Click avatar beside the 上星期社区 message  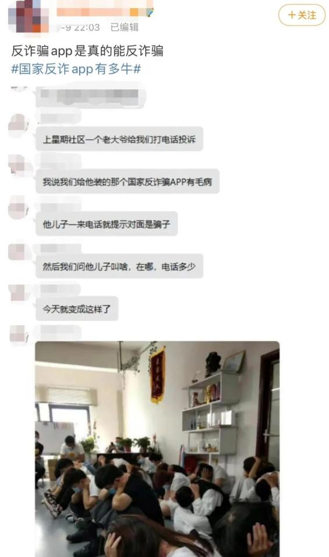pyautogui.click(x=19, y=125)
